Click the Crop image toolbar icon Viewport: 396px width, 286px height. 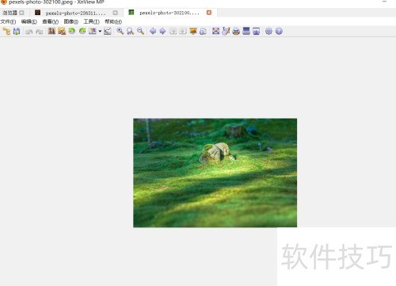click(51, 31)
